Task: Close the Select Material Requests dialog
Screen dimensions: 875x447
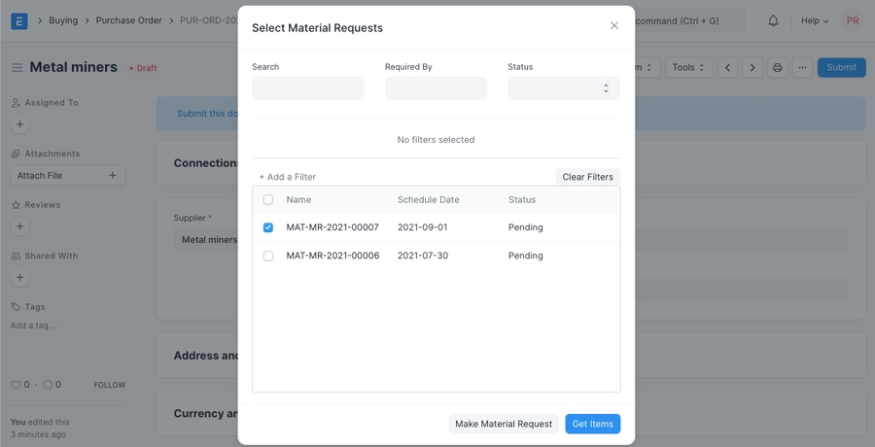Action: 613,26
